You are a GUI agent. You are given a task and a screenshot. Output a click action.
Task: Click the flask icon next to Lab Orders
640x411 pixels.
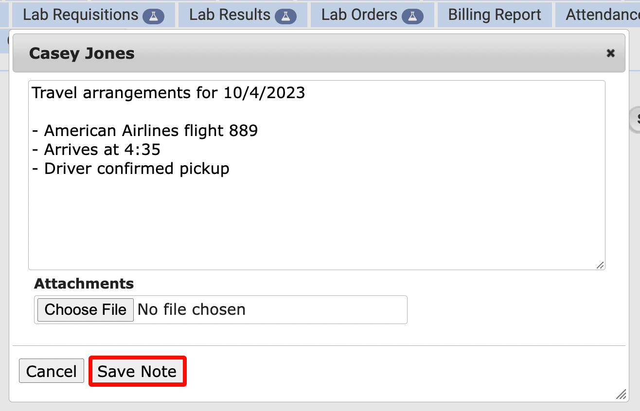tap(412, 16)
